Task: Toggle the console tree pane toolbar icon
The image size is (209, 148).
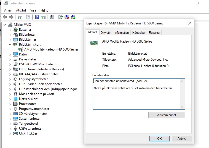Action: coord(20,17)
